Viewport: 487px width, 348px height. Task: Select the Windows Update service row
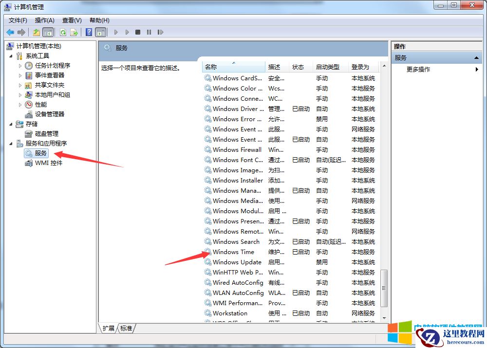(291, 262)
